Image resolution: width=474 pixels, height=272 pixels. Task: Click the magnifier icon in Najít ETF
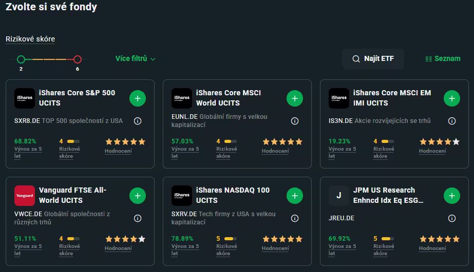[x=356, y=59]
